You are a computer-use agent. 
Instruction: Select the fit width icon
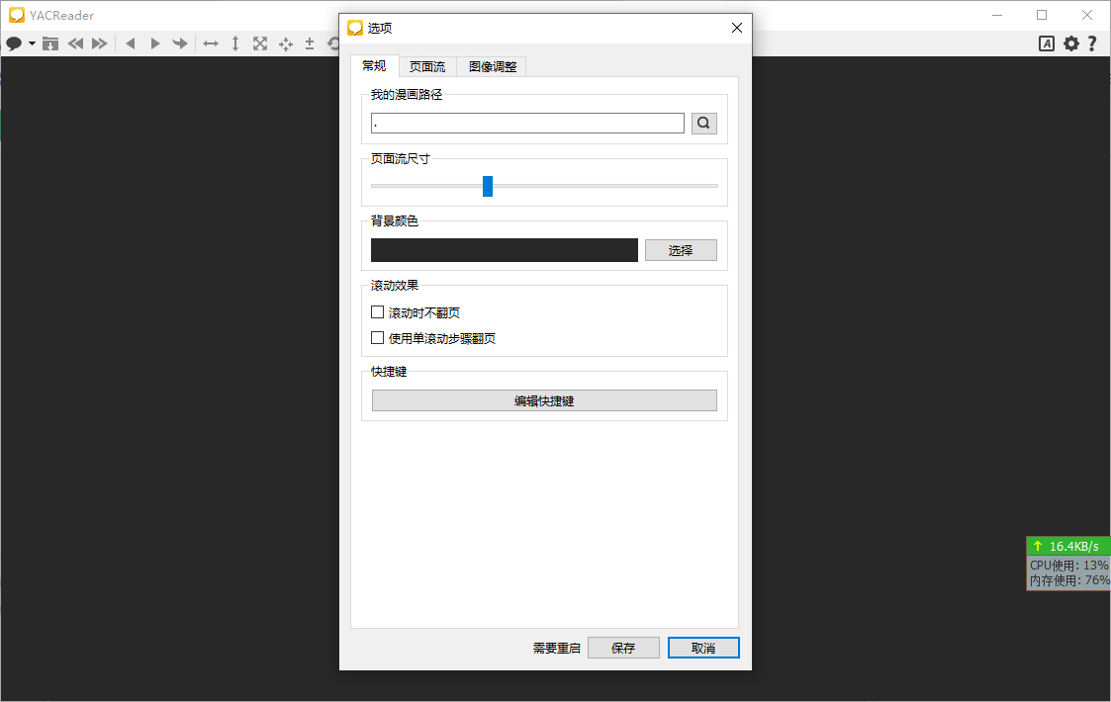211,43
